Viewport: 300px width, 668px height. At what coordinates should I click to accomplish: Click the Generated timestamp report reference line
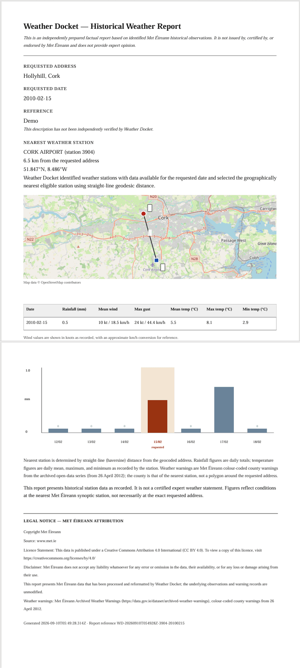pyautogui.click(x=104, y=623)
